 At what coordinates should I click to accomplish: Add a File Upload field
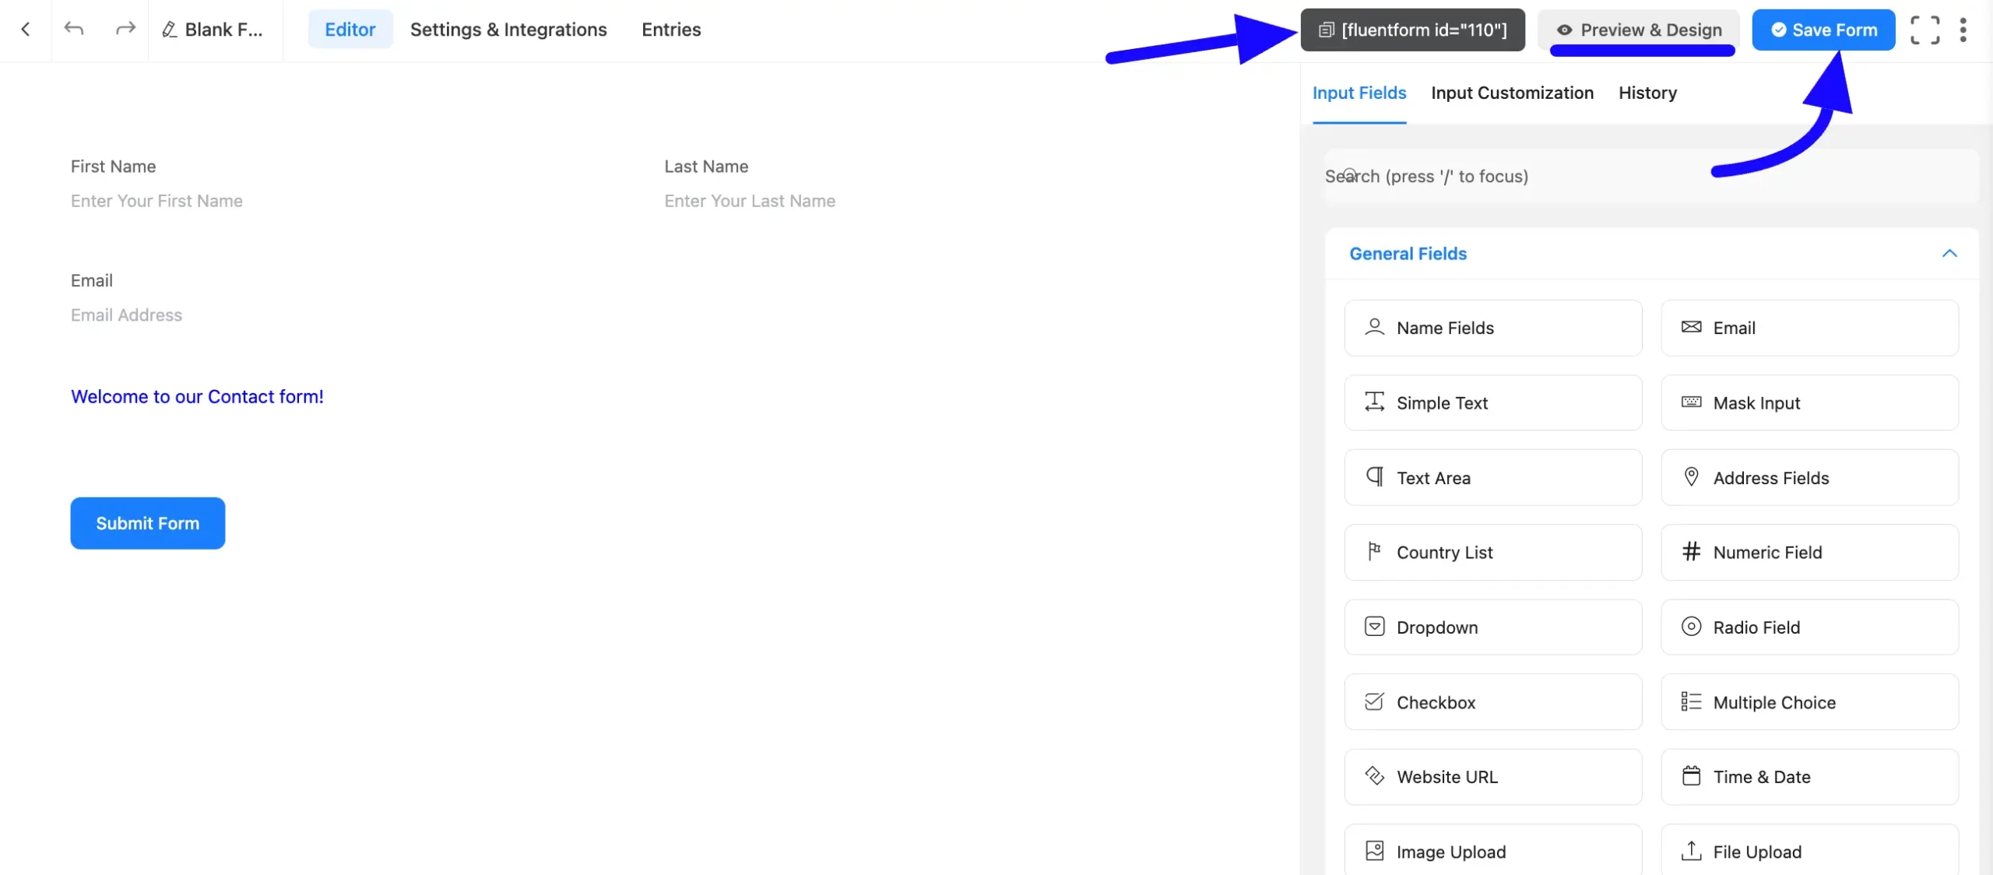click(1810, 850)
